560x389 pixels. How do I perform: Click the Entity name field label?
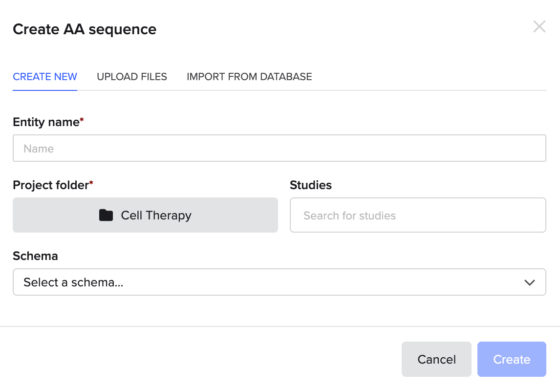pos(46,122)
